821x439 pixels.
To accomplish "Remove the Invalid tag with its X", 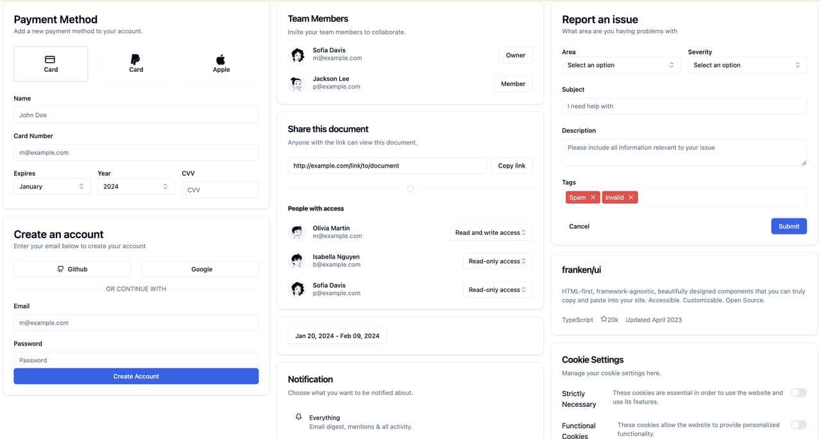I will 631,198.
